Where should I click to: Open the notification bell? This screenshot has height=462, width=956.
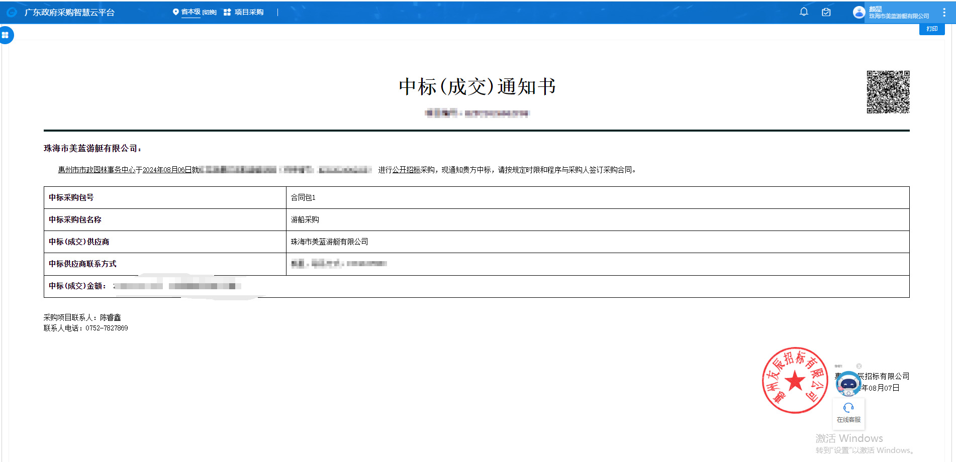804,12
